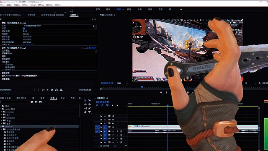Filter by 32-bit Color effects

pyautogui.click(x=36, y=102)
